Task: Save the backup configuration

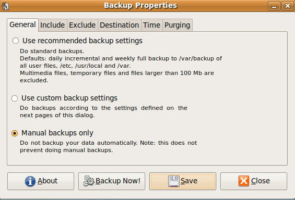Action: [x=183, y=181]
